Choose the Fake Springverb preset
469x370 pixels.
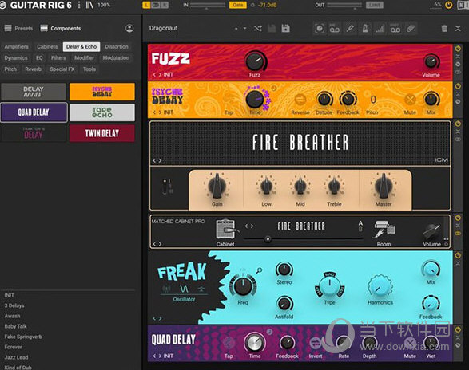23,337
